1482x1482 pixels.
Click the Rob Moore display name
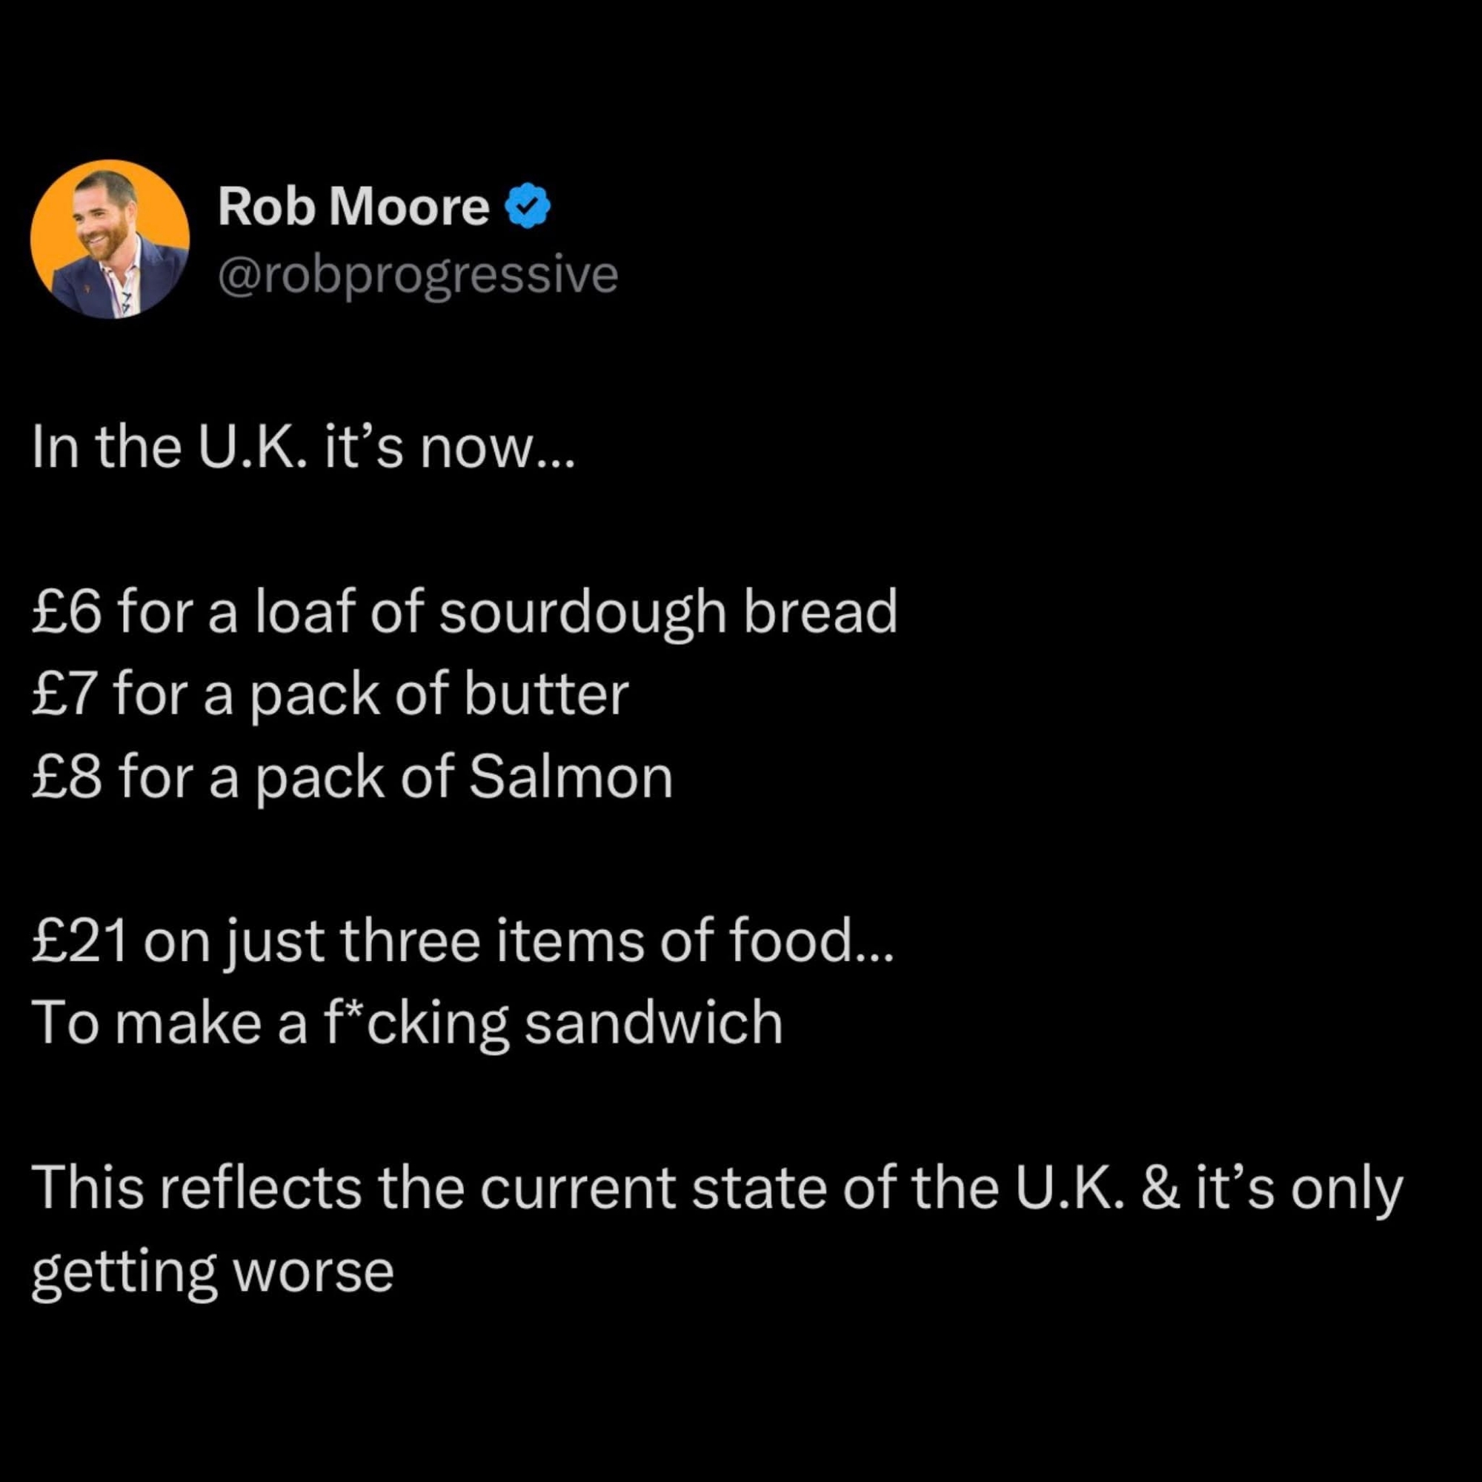click(x=353, y=206)
